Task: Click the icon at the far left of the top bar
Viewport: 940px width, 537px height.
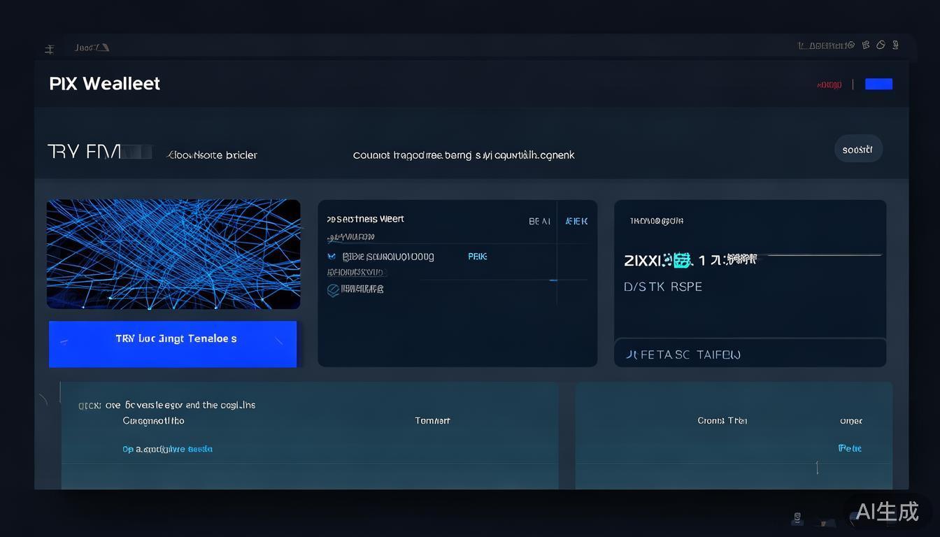Action: [49, 49]
